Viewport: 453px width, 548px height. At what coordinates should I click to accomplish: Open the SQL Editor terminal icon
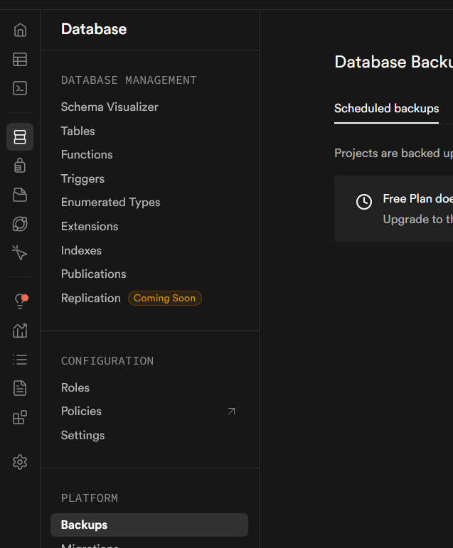[x=20, y=89]
